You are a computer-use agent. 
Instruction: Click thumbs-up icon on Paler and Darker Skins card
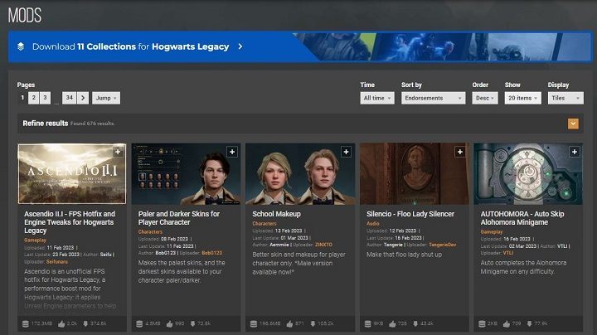point(169,324)
